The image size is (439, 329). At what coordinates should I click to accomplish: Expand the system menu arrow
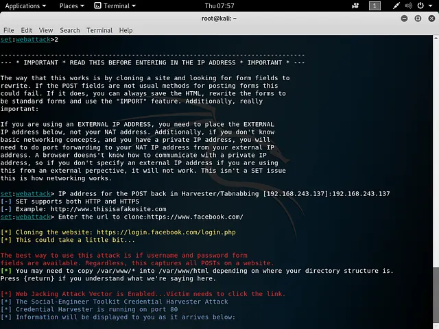click(x=430, y=6)
